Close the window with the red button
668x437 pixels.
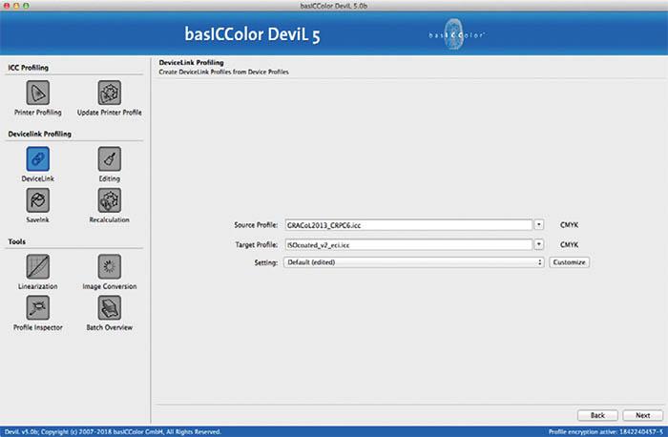pos(7,6)
